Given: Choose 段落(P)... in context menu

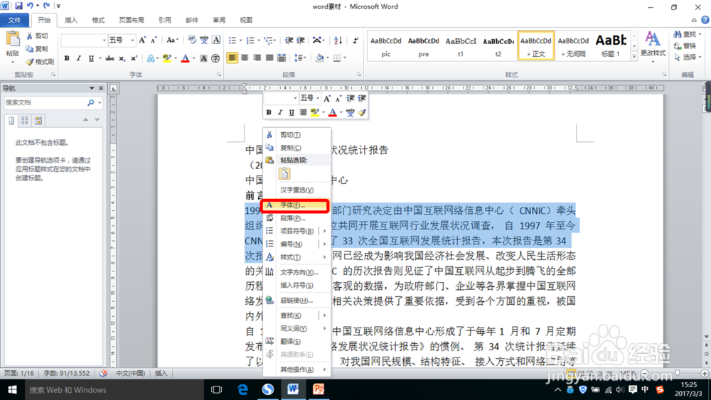Looking at the screenshot, I should 297,218.
